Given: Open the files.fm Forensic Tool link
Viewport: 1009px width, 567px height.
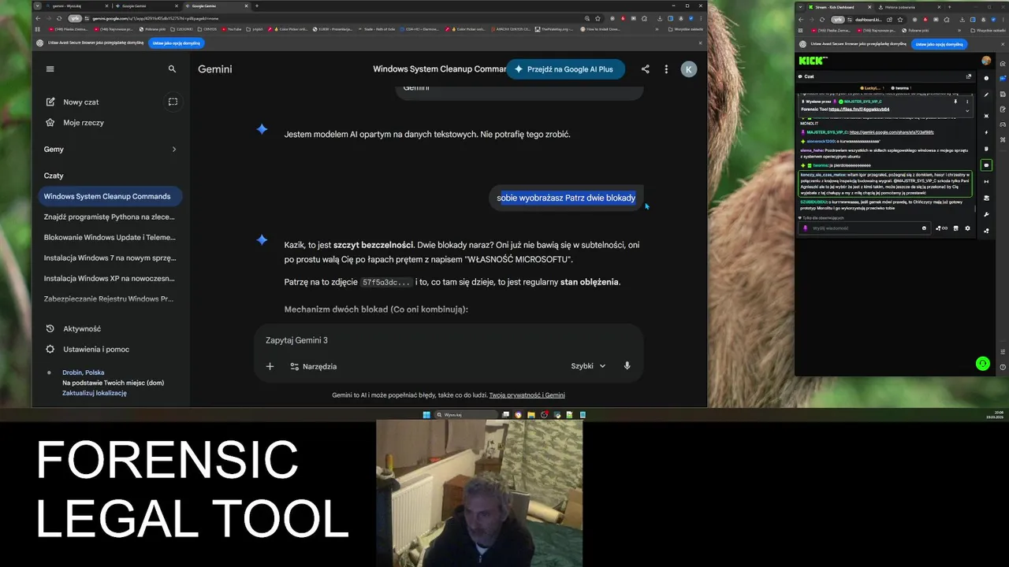Looking at the screenshot, I should [x=859, y=109].
